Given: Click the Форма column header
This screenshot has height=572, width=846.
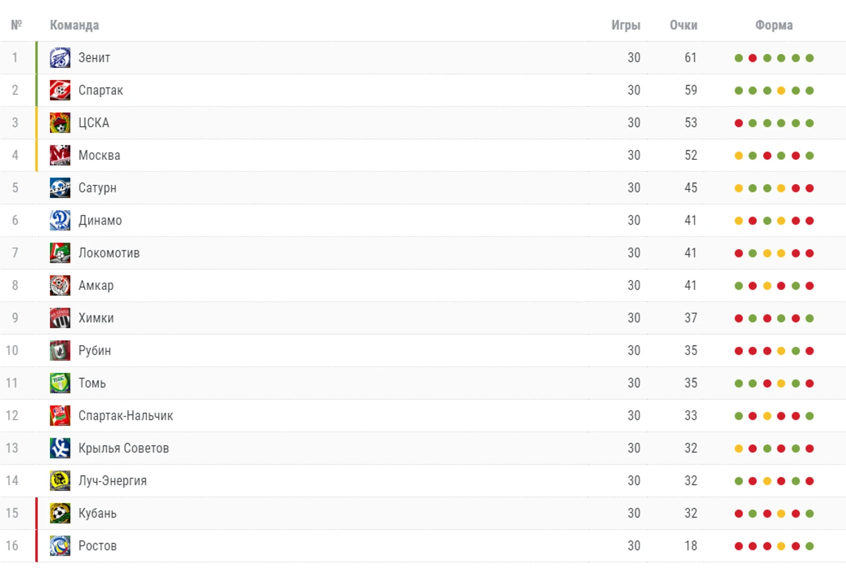Looking at the screenshot, I should (774, 25).
